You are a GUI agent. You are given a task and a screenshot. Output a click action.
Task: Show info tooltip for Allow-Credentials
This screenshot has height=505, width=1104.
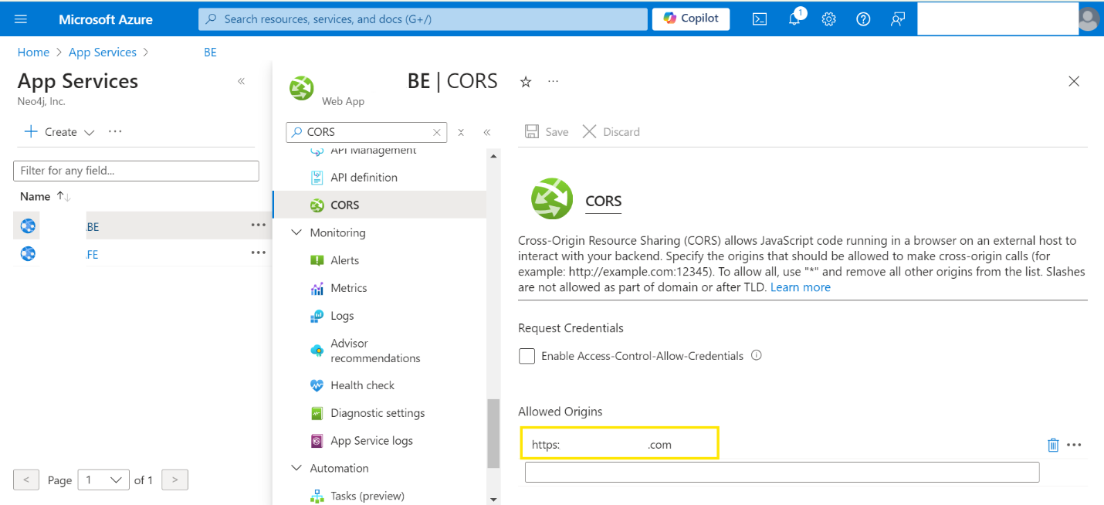757,356
